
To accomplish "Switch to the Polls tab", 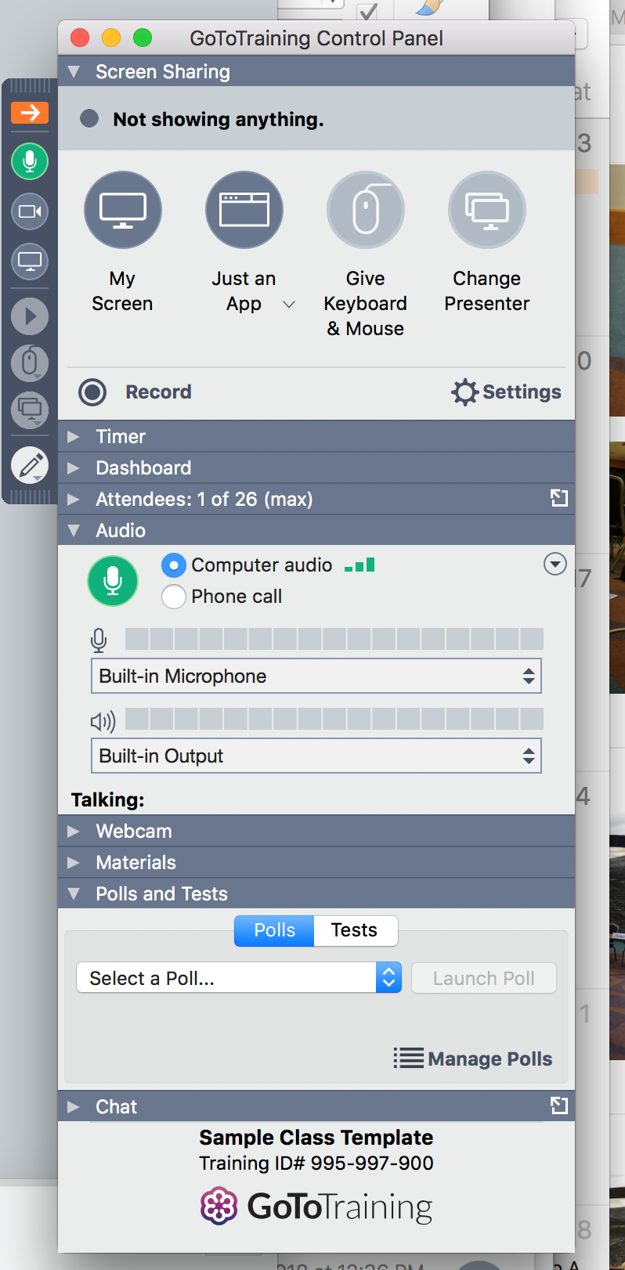I will pos(274,930).
